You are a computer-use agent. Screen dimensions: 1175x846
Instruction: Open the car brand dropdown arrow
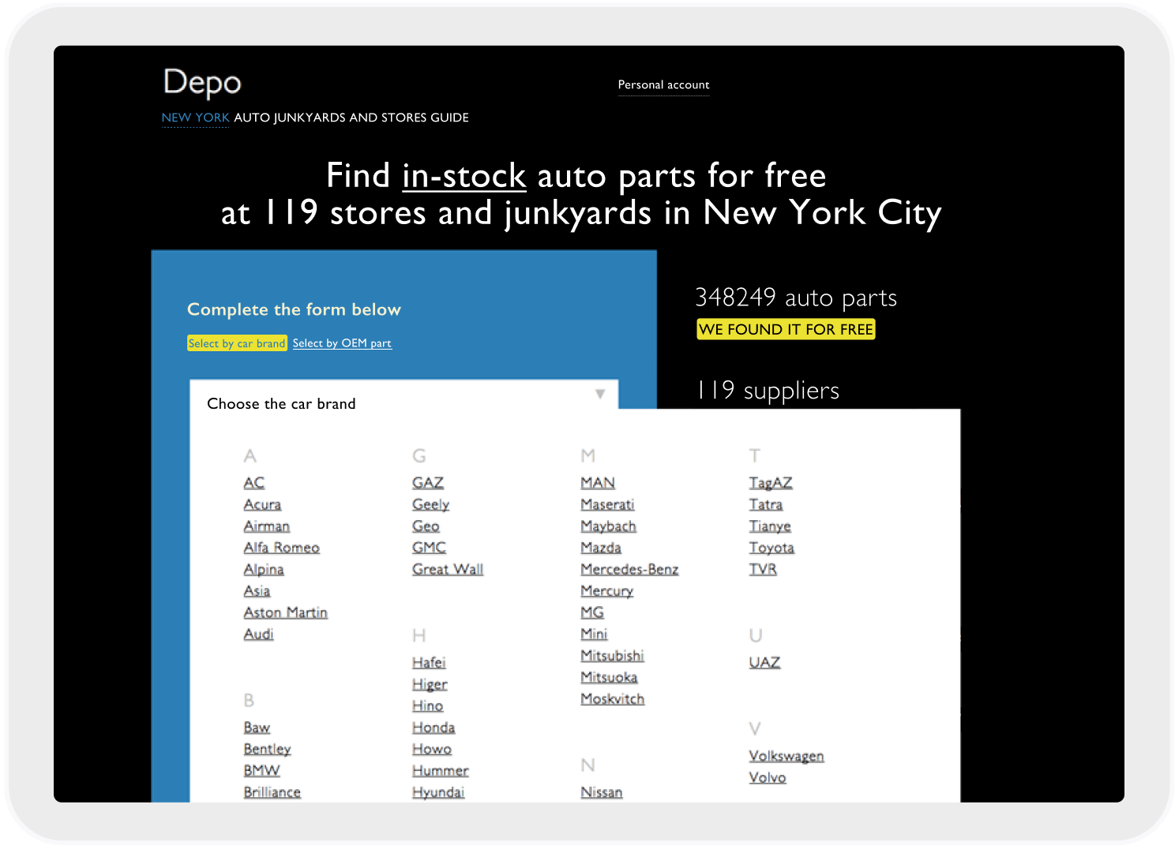tap(600, 394)
